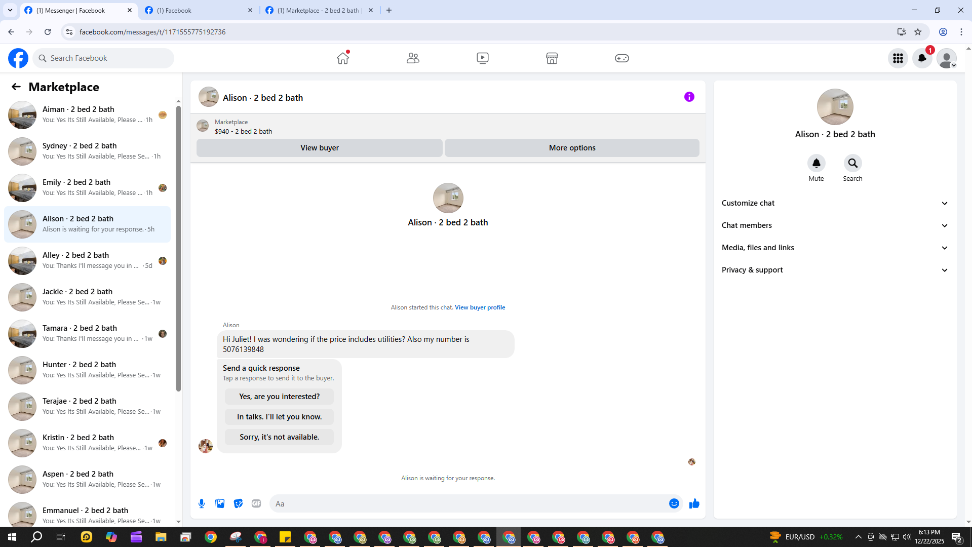The width and height of the screenshot is (972, 547).
Task: Open conversation information purple icon
Action: [x=689, y=97]
